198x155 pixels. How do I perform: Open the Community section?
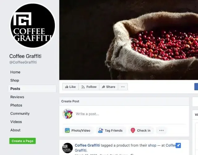20,113
